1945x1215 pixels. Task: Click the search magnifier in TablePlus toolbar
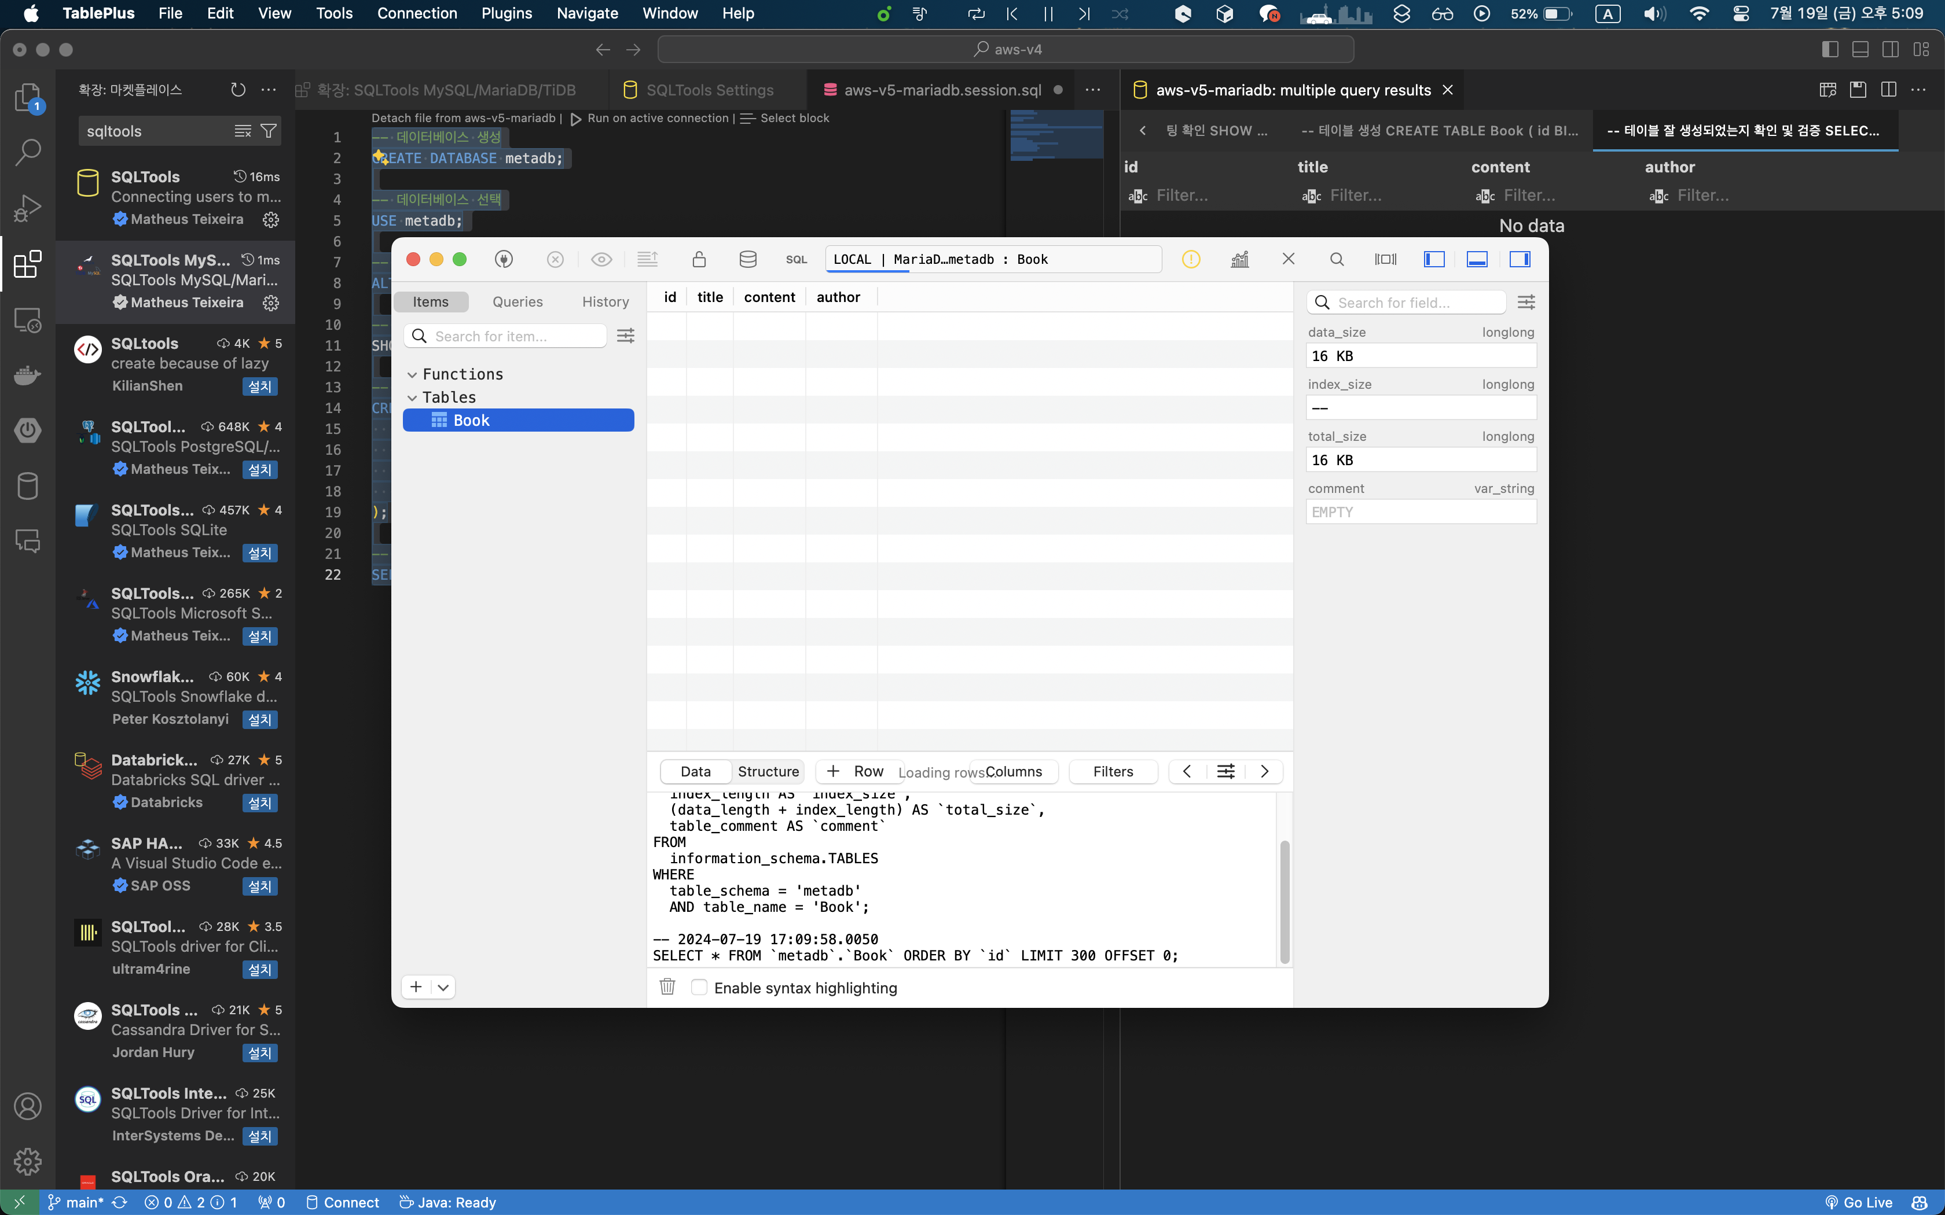click(x=1337, y=259)
